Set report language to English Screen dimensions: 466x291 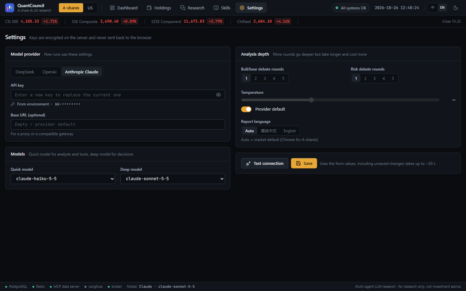[x=290, y=131]
